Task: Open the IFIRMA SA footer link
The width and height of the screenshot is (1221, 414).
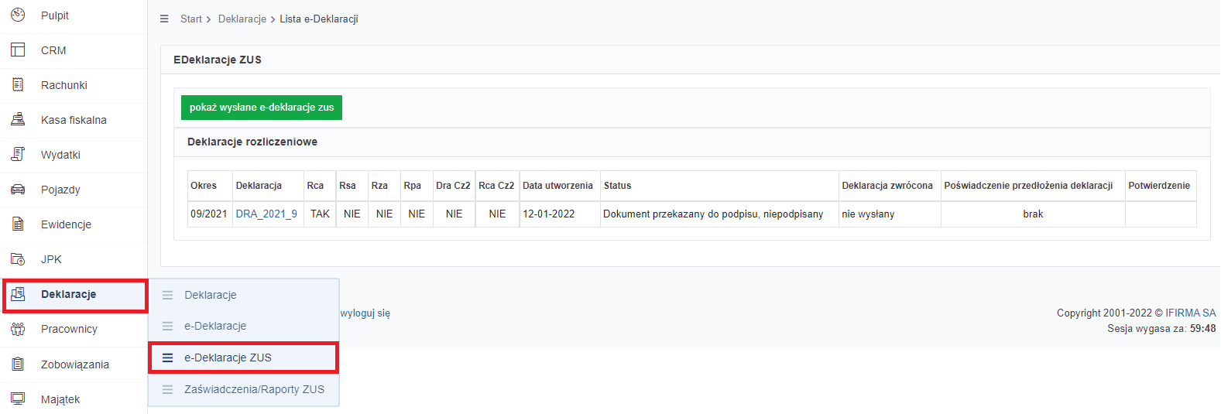Action: pyautogui.click(x=1191, y=313)
